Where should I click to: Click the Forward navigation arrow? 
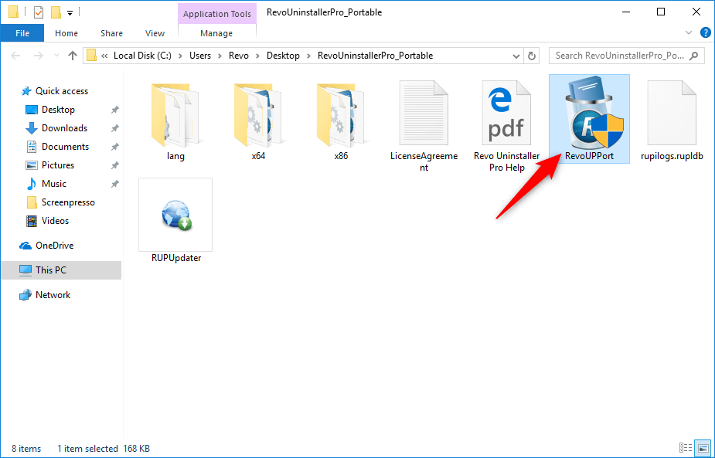[x=39, y=56]
